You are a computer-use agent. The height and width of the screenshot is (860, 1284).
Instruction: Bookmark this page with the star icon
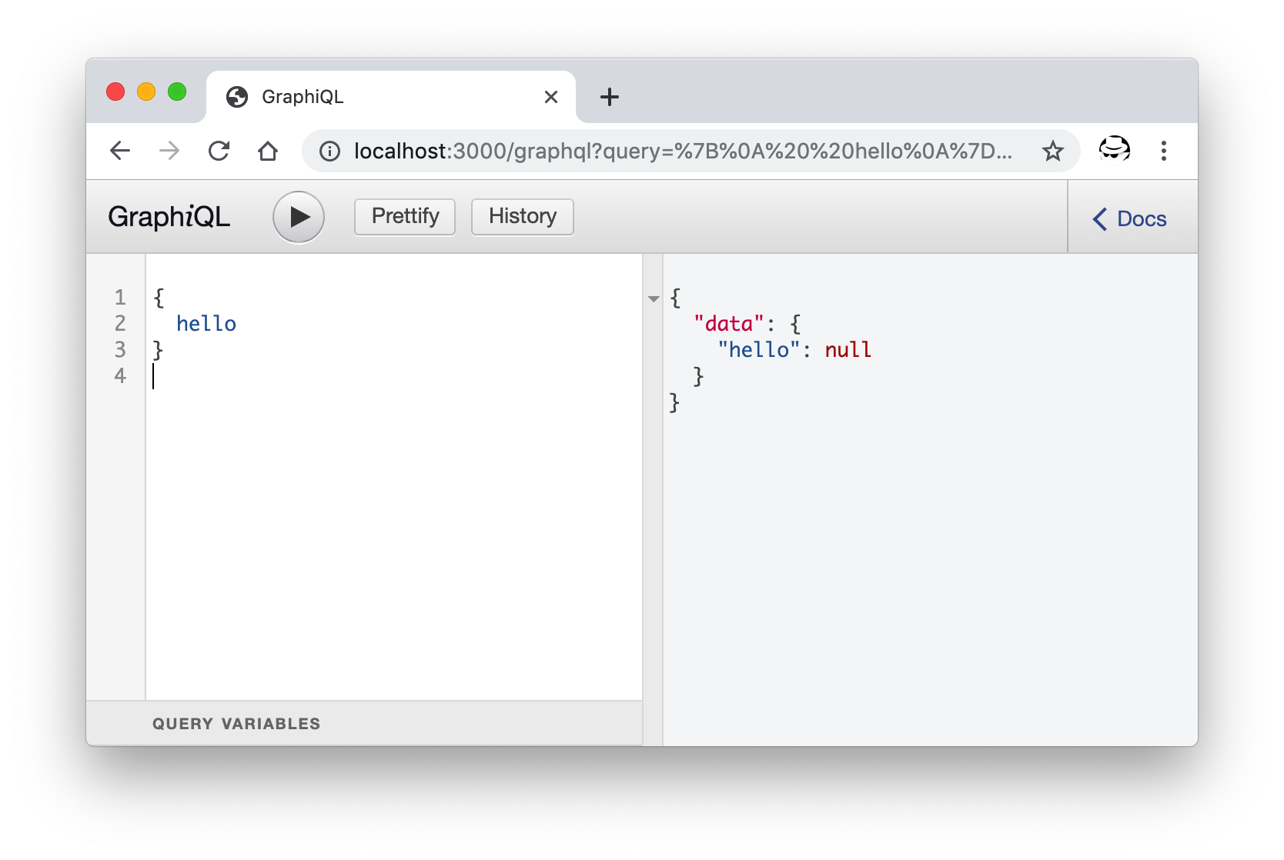[1053, 151]
